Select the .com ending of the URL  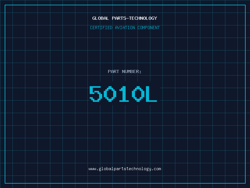pos(156,169)
